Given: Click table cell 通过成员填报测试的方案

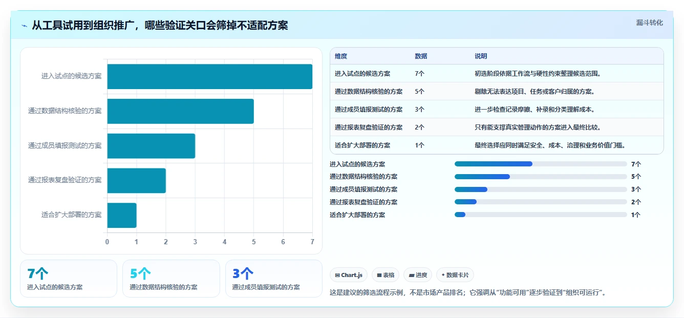Looking at the screenshot, I should [x=369, y=110].
